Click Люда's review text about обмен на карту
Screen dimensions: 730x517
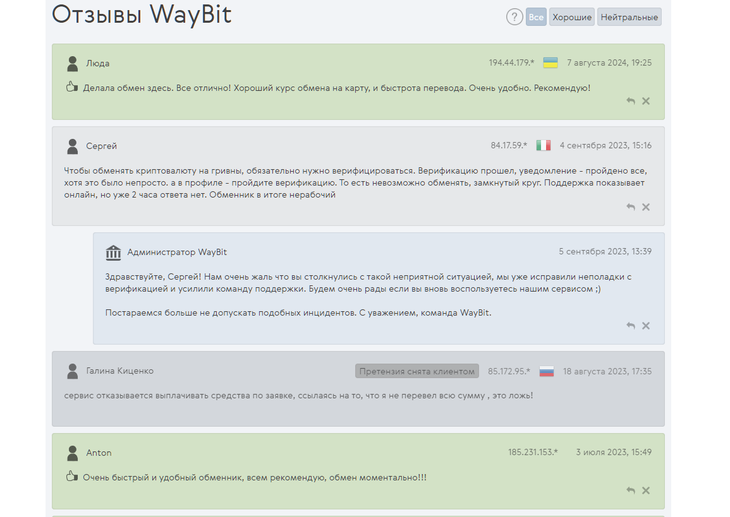point(337,88)
